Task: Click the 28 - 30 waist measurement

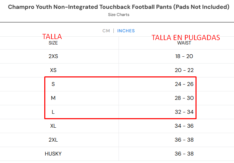Action: click(x=185, y=98)
